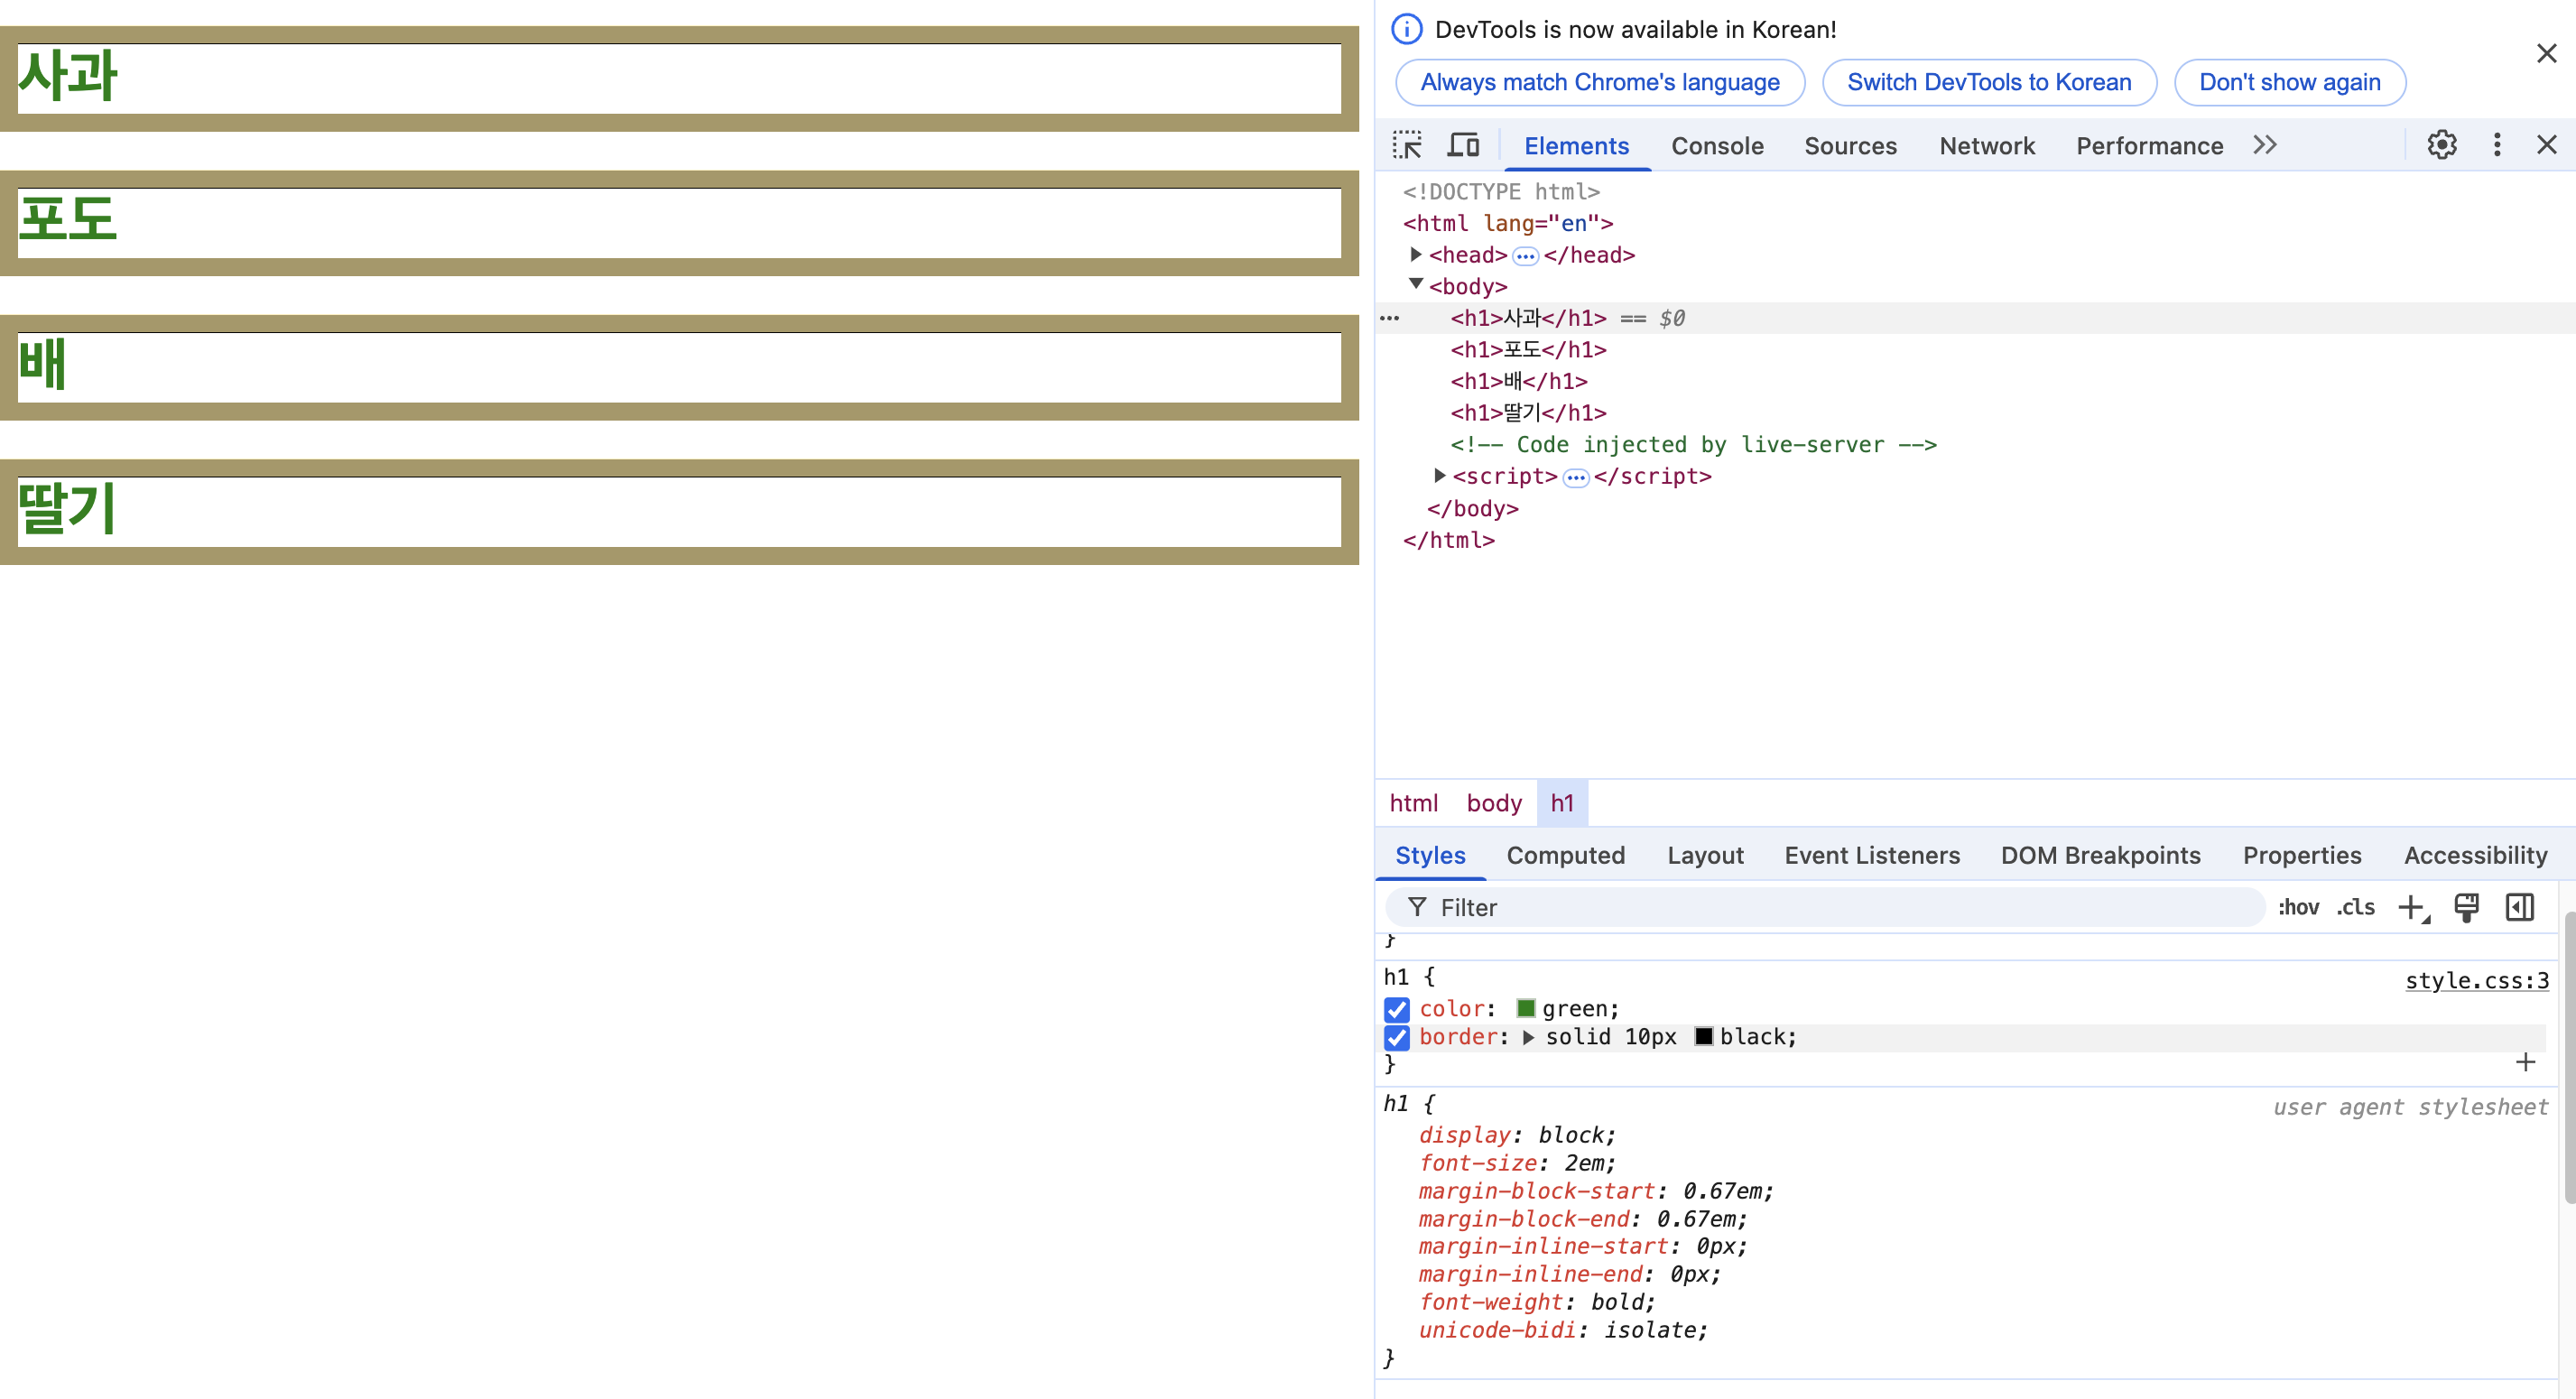Click Switch DevTools to Korean
Viewport: 2576px width, 1399px height.
click(x=1989, y=82)
